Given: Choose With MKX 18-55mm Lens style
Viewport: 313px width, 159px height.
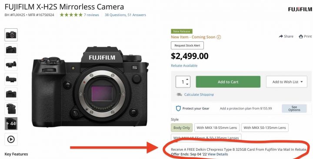Looking at the screenshot, I should (x=217, y=128).
